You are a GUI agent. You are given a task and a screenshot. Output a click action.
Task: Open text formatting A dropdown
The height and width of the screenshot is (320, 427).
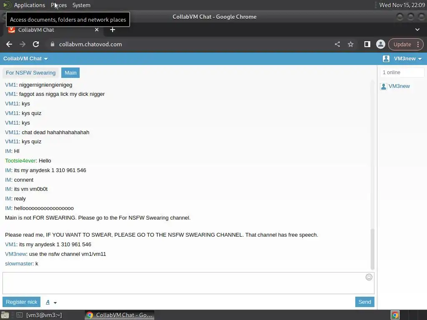pyautogui.click(x=51, y=302)
